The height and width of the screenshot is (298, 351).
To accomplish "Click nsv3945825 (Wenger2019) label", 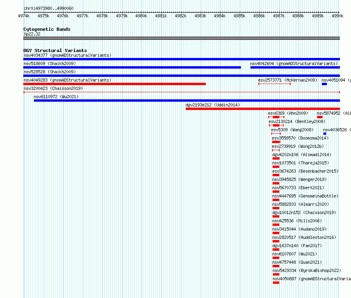I will 299,179.
